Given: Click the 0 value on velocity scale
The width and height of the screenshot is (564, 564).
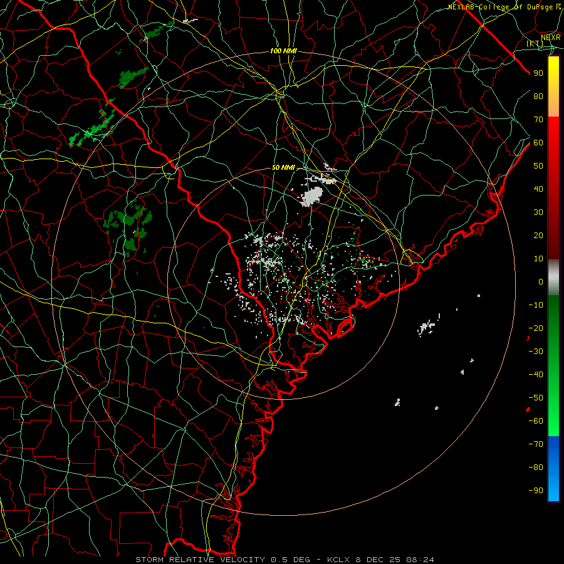Looking at the screenshot, I should 541,282.
